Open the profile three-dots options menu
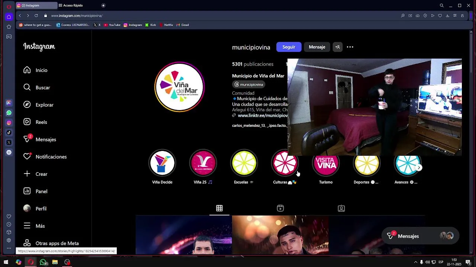 [x=350, y=47]
